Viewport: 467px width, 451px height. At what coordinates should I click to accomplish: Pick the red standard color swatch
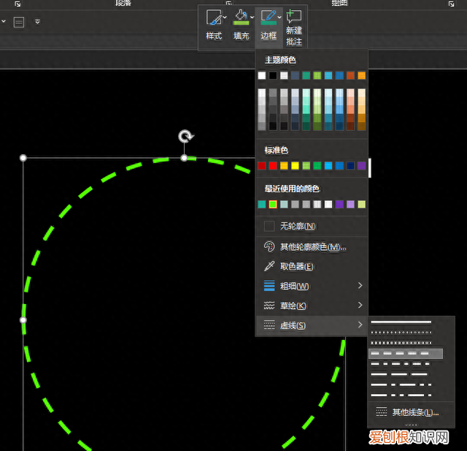[273, 166]
